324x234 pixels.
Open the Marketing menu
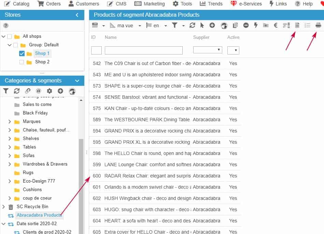point(150,4)
